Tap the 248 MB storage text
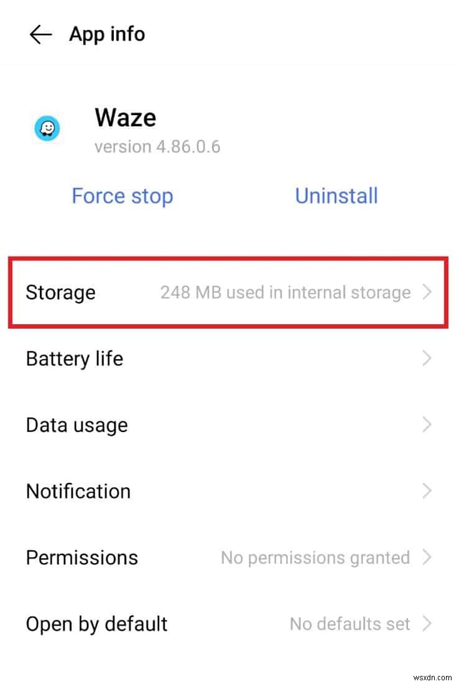Viewport: 459px width, 684px height. (285, 292)
